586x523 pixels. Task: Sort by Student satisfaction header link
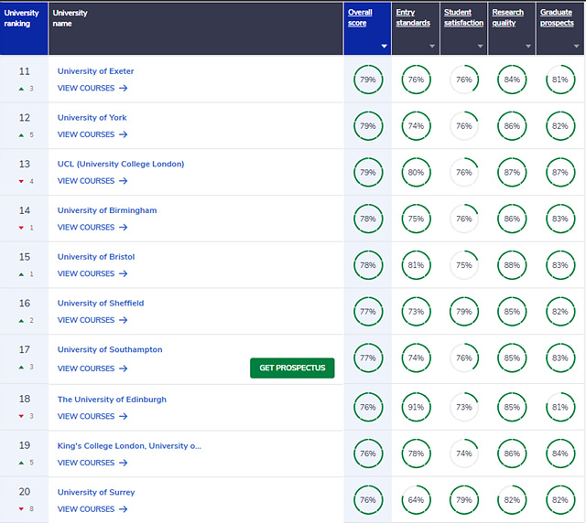coord(463,17)
